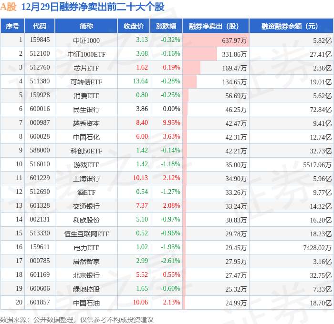Click the 331.86万 net sell value
334x324 pixels.
[234, 54]
